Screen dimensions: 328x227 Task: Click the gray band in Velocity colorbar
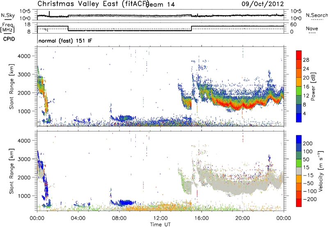299,171
